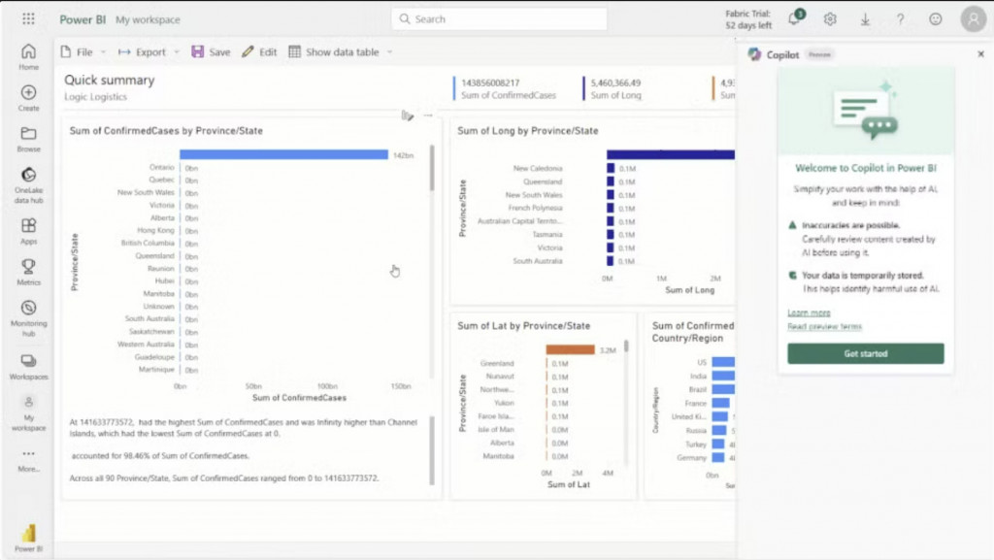This screenshot has height=560, width=994.
Task: Click the Quick summary title
Action: click(x=109, y=81)
